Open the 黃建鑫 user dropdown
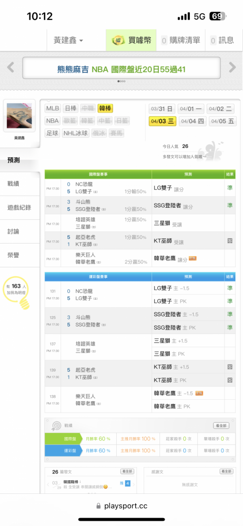 tap(68, 41)
